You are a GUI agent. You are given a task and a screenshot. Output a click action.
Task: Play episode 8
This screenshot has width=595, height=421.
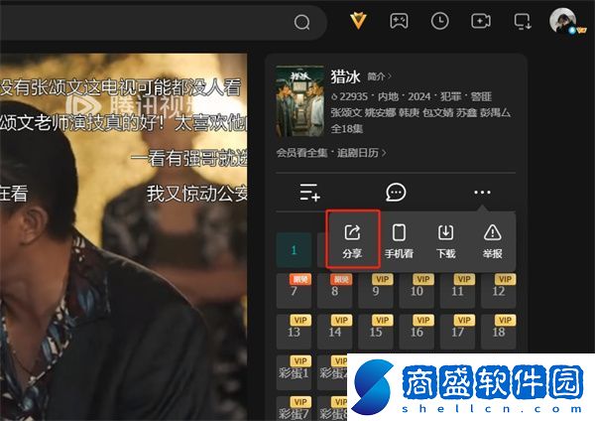335,291
